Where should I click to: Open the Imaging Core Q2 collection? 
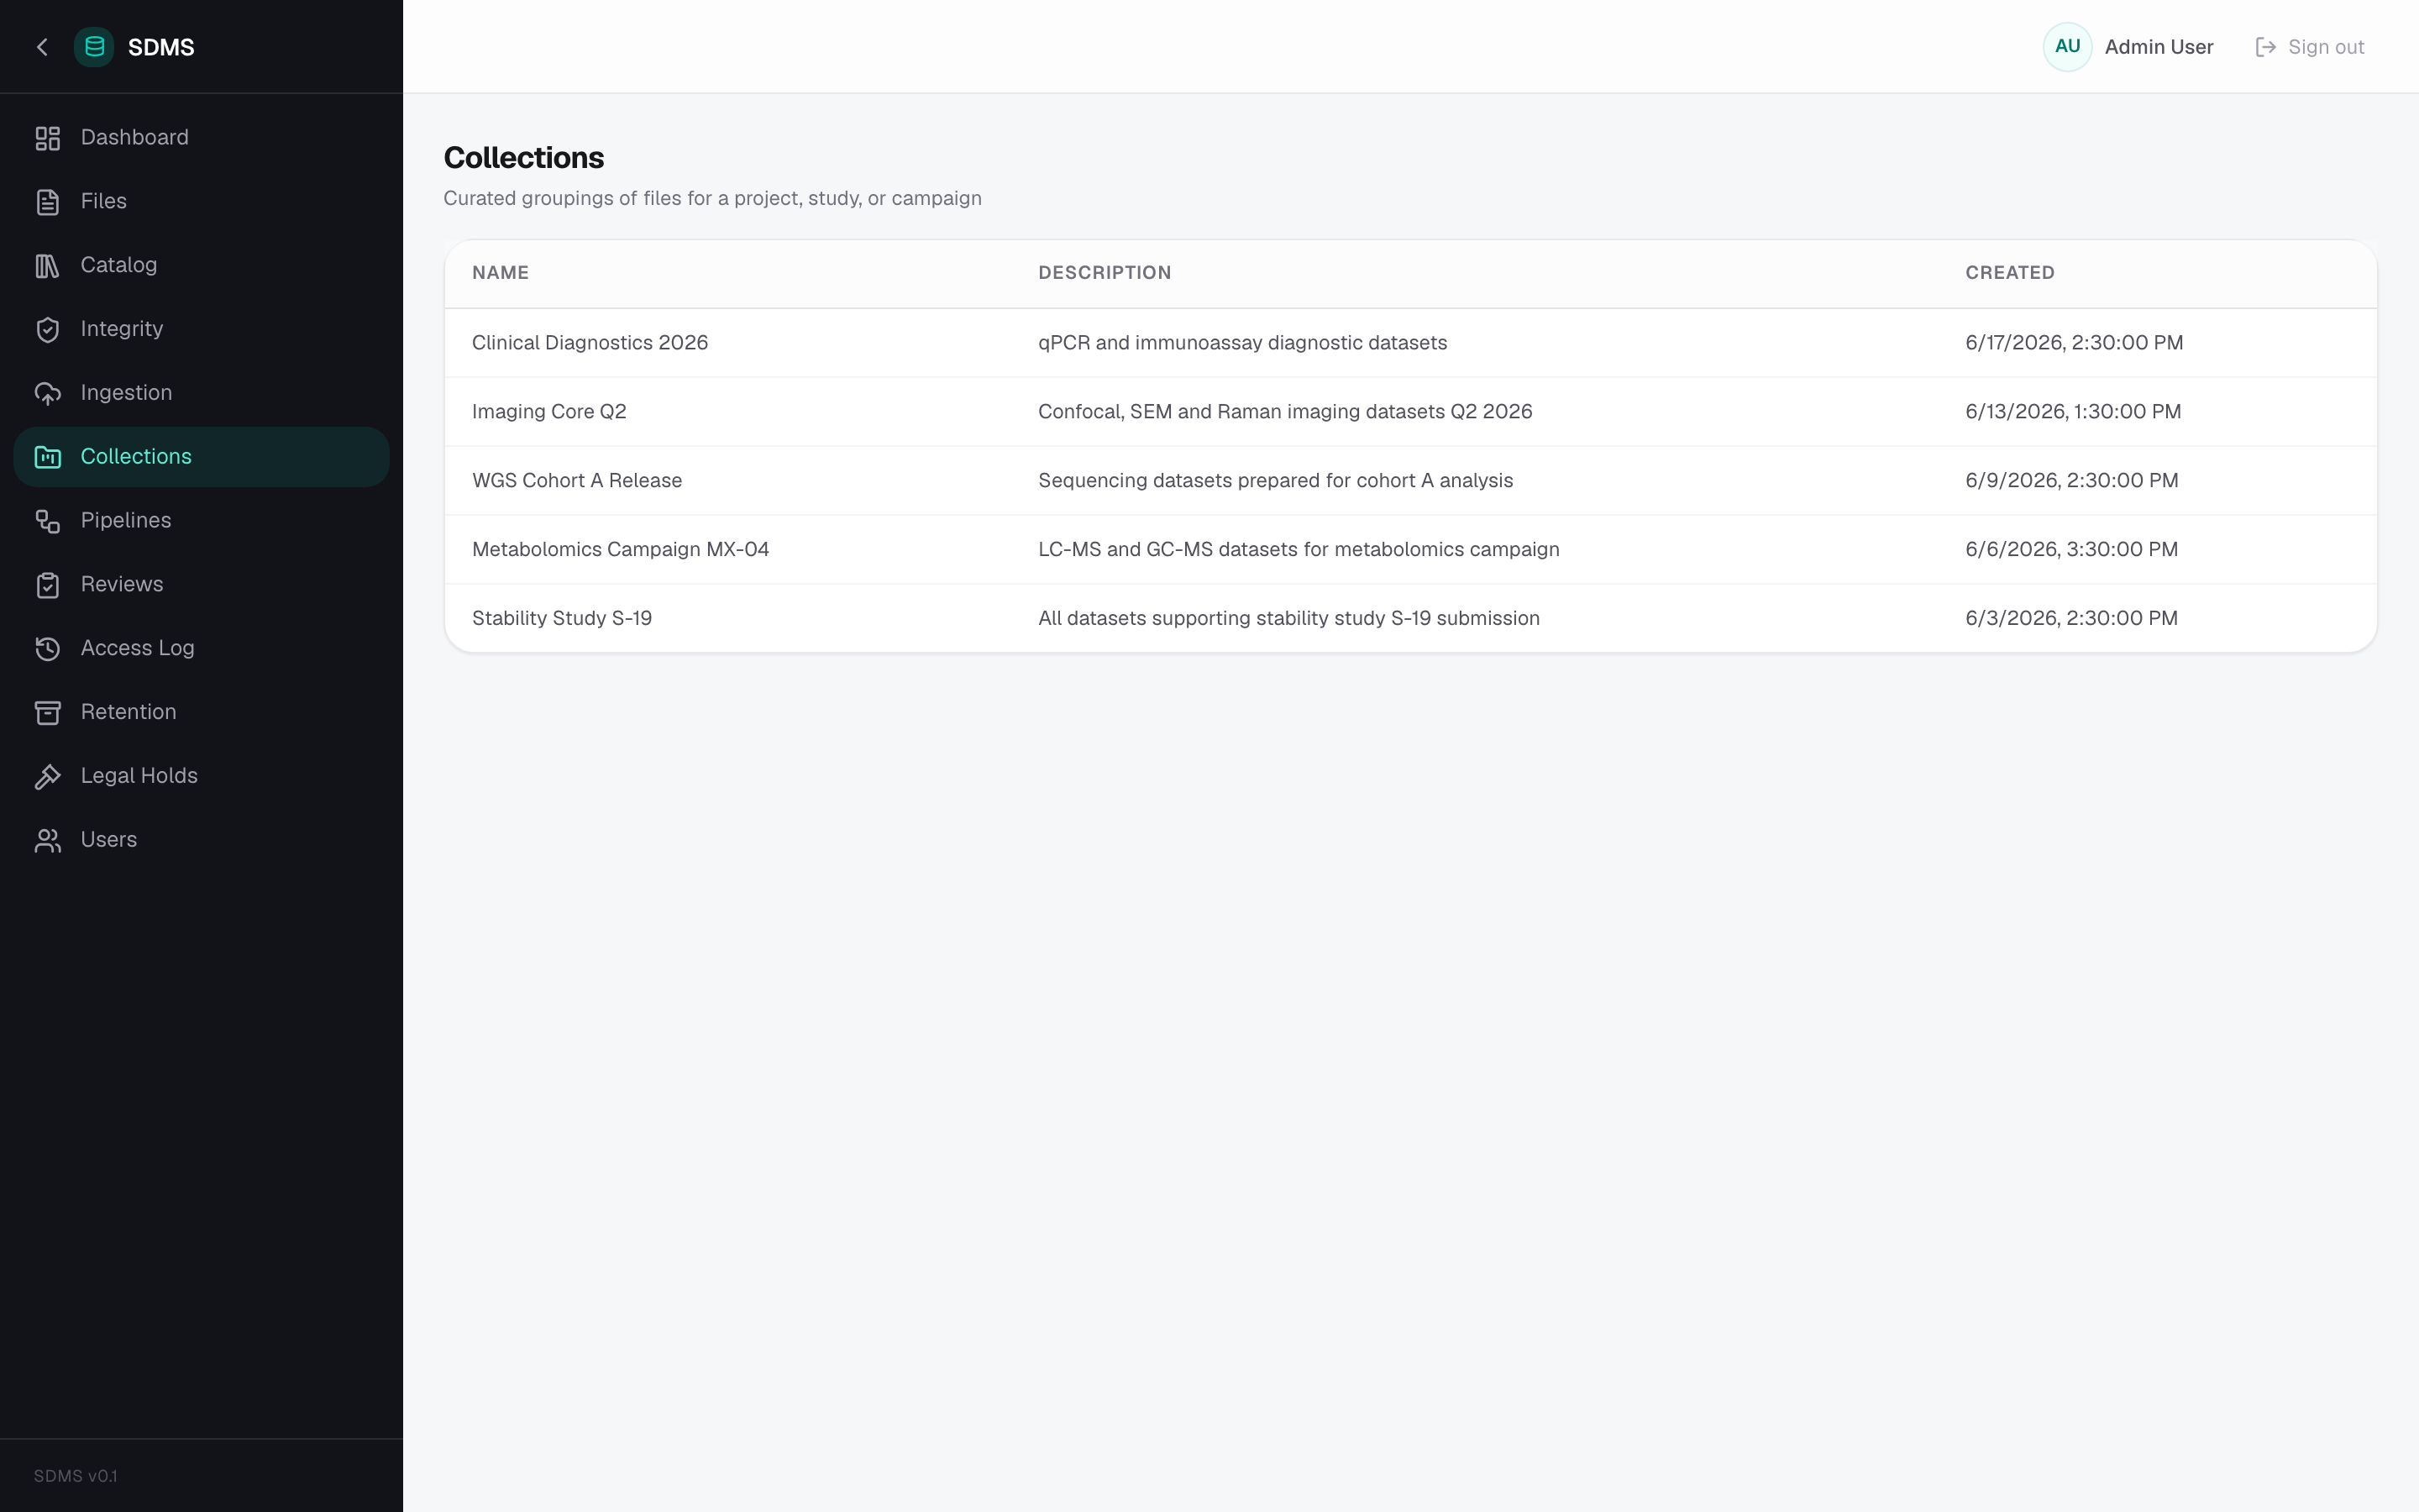tap(548, 412)
